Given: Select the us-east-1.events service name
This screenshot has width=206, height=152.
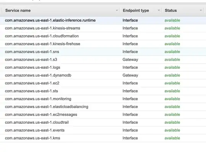Looking at the screenshot, I should tap(35, 130).
